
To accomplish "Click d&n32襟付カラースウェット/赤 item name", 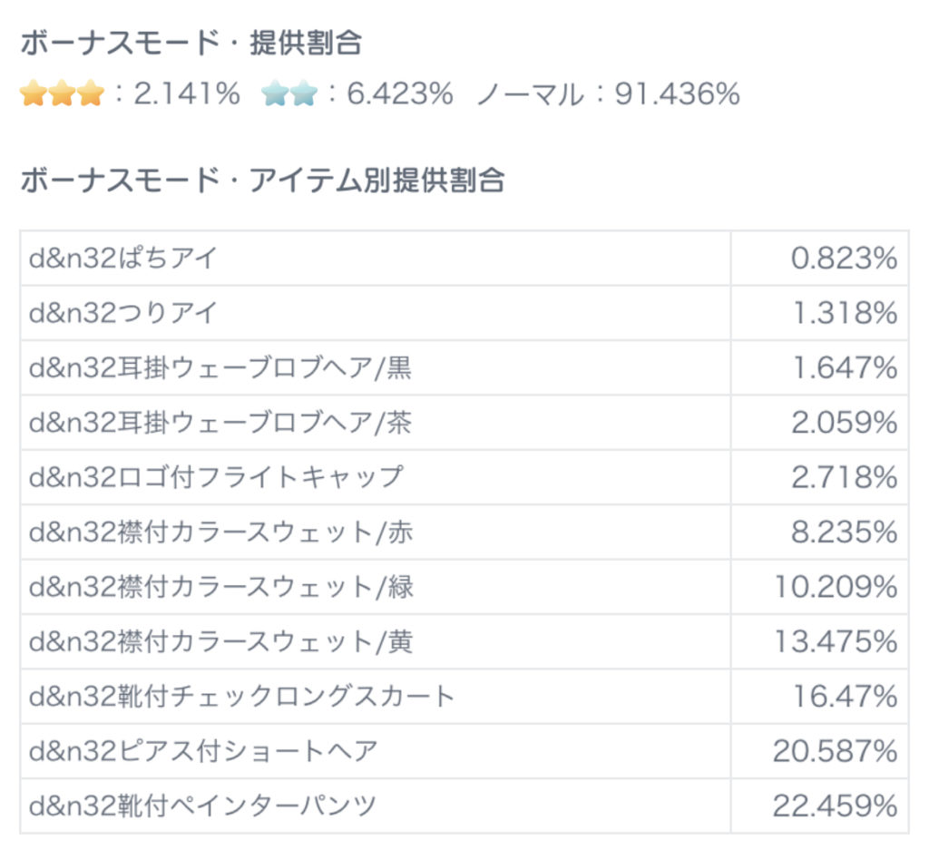I will (220, 532).
